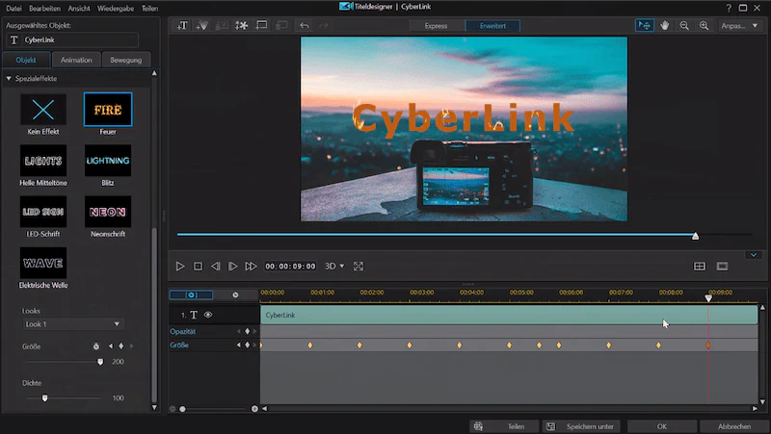The width and height of the screenshot is (771, 434).
Task: Go to previous Größe keyframe in timeline
Action: (239, 345)
